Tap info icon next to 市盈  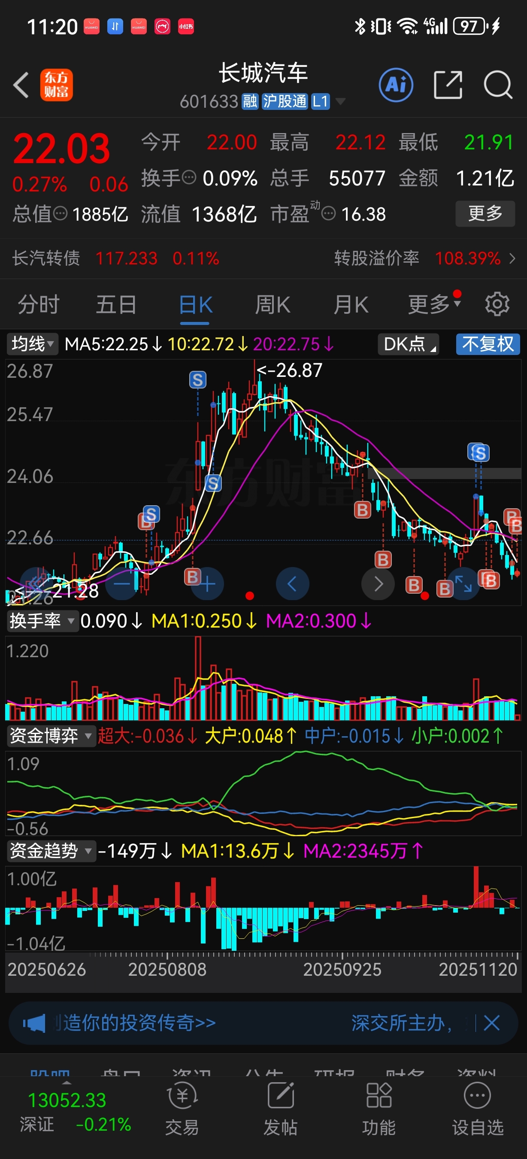329,213
